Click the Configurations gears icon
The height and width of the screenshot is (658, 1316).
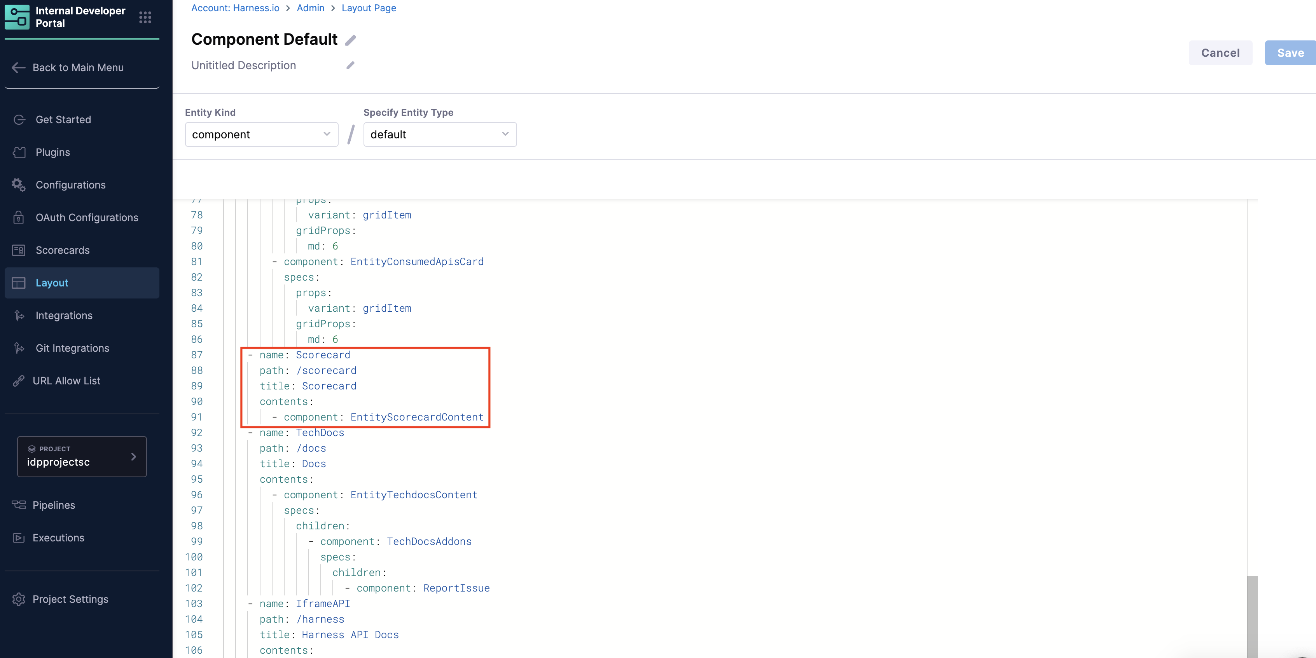[19, 185]
